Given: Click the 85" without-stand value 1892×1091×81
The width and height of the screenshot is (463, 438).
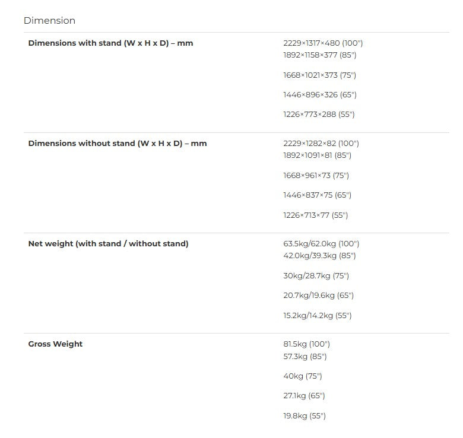Looking at the screenshot, I should [317, 155].
